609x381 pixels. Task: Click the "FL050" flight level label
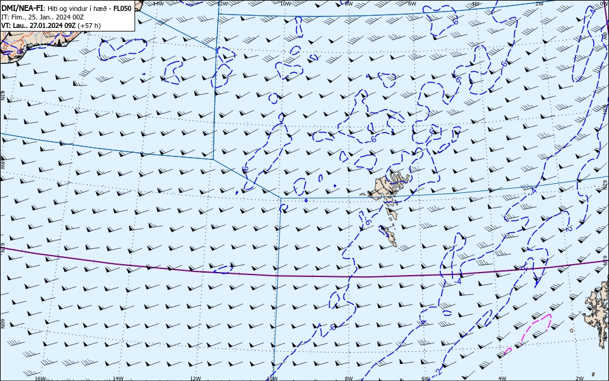tap(122, 9)
